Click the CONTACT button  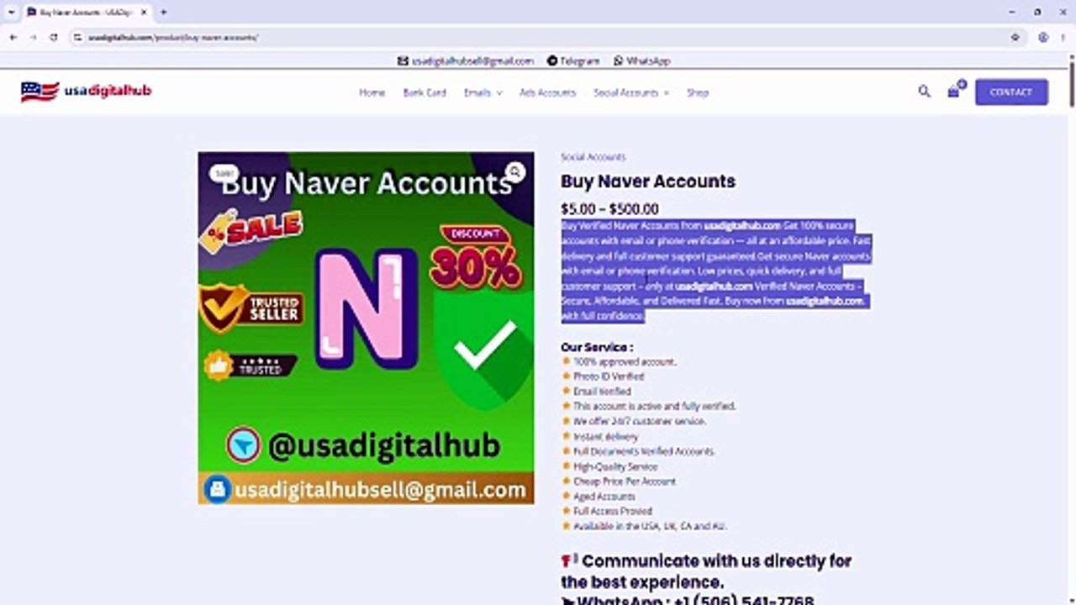[x=1011, y=92]
